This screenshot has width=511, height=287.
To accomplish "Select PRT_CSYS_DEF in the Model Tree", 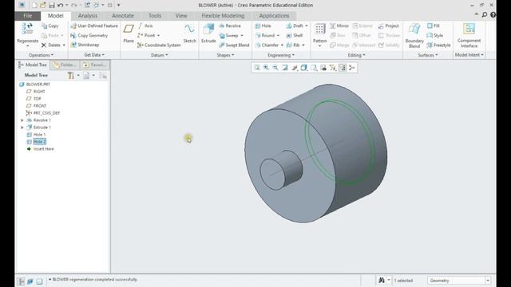I will (42, 113).
